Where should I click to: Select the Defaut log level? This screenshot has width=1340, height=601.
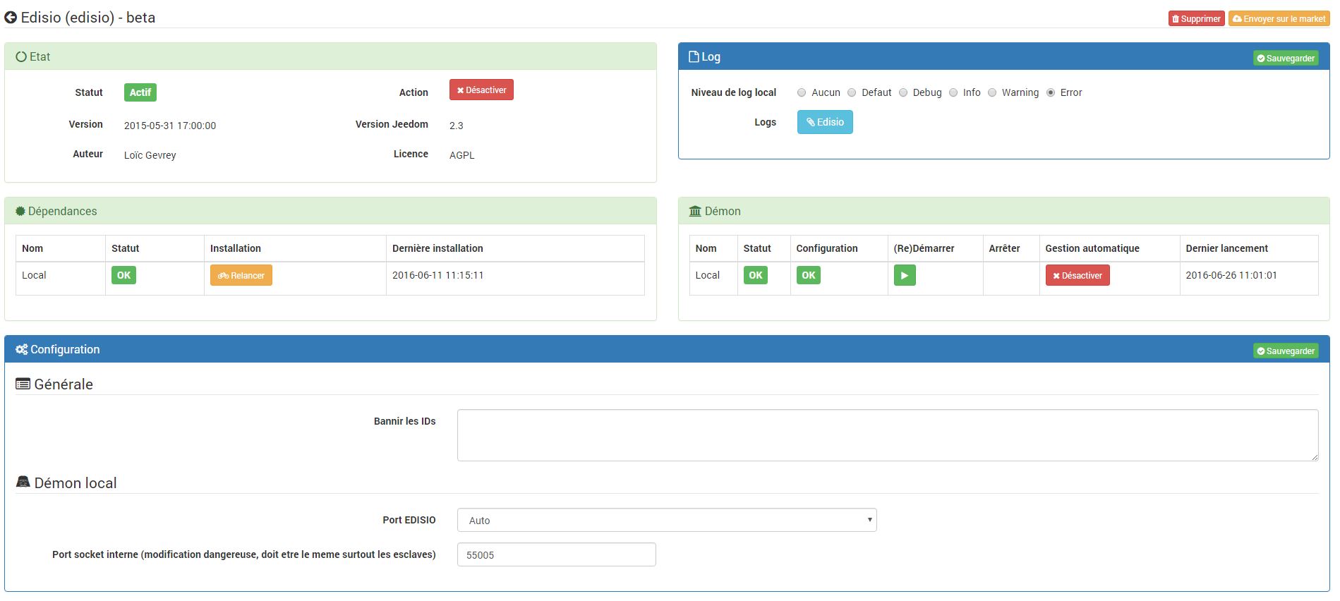tap(852, 92)
